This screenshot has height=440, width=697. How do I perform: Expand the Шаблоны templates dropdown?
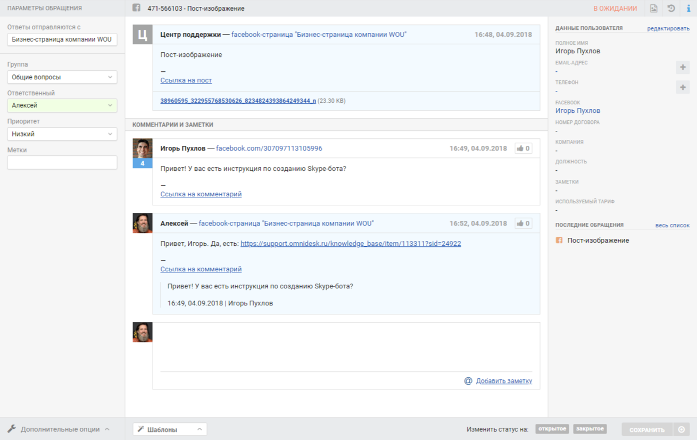point(170,429)
